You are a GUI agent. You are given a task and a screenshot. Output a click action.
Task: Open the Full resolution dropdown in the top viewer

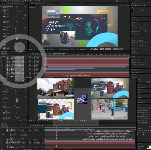[55, 49]
